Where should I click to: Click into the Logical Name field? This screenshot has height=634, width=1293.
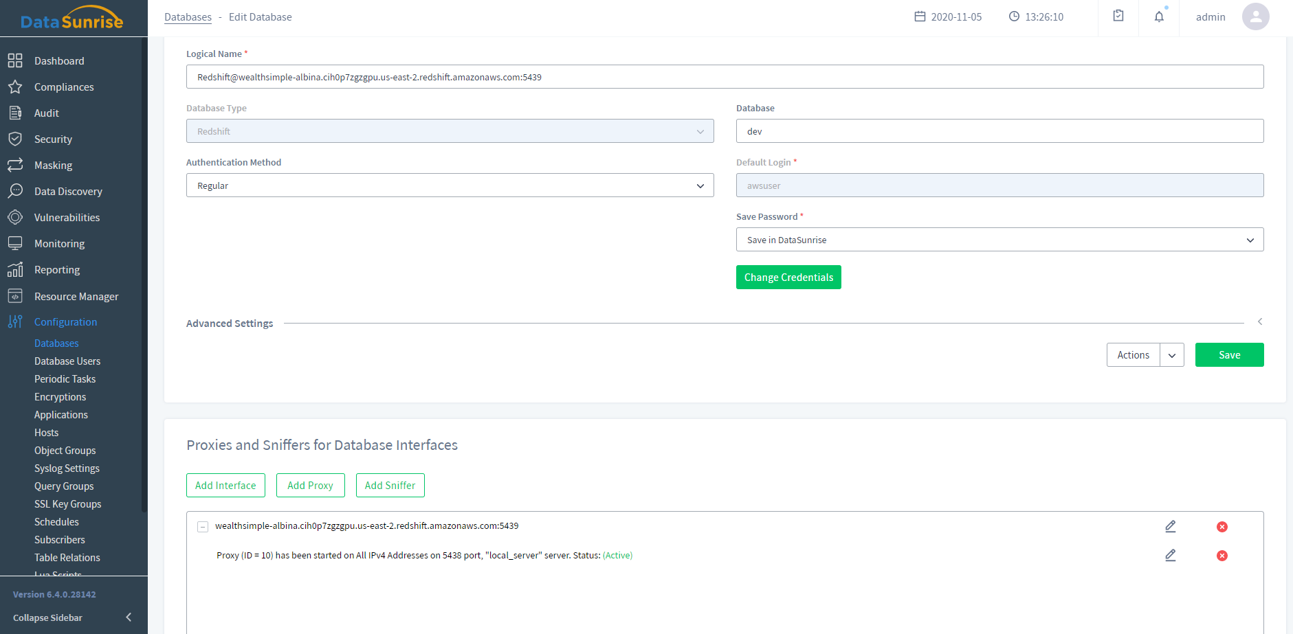pyautogui.click(x=724, y=77)
